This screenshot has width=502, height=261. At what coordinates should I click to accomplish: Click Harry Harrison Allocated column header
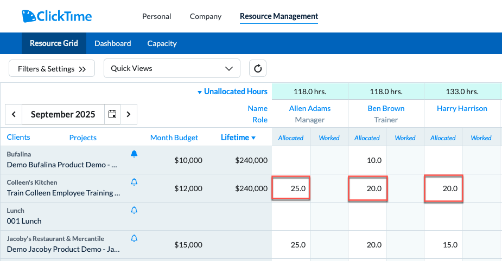(443, 138)
